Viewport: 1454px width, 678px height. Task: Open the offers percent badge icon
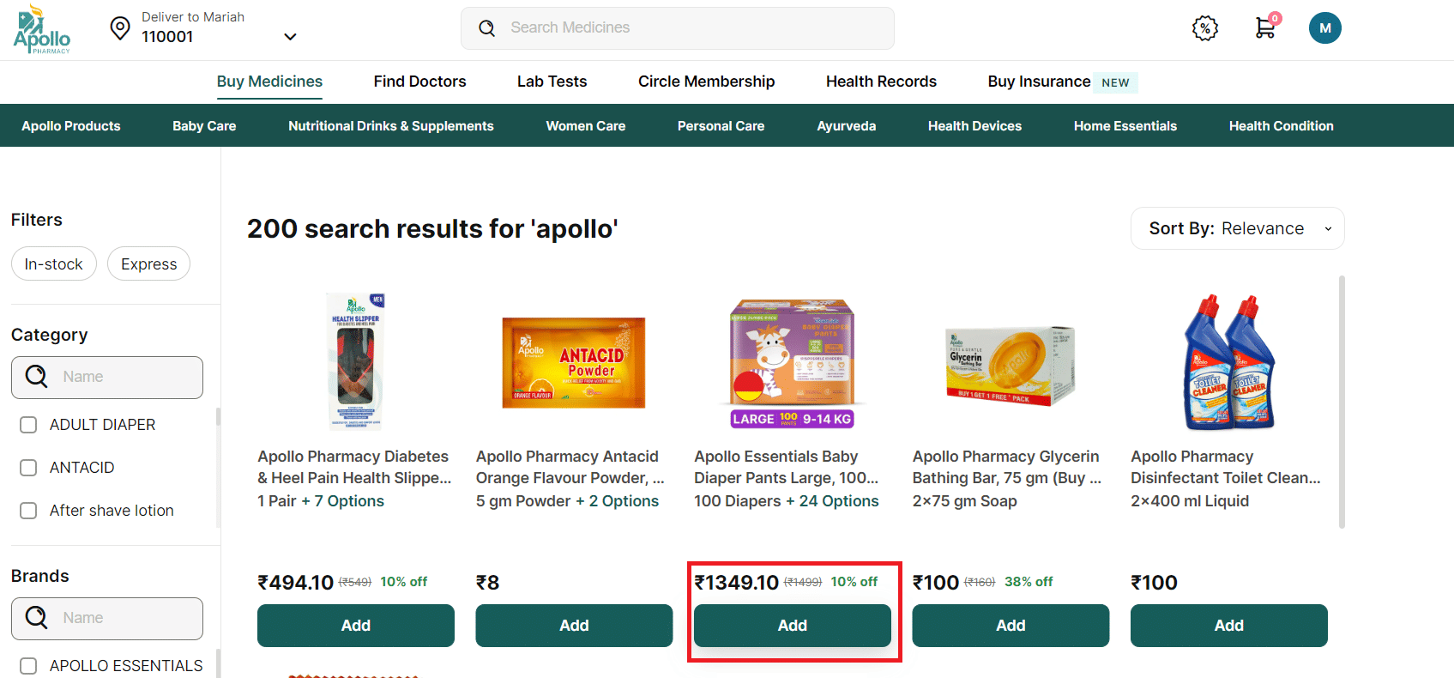[x=1205, y=28]
